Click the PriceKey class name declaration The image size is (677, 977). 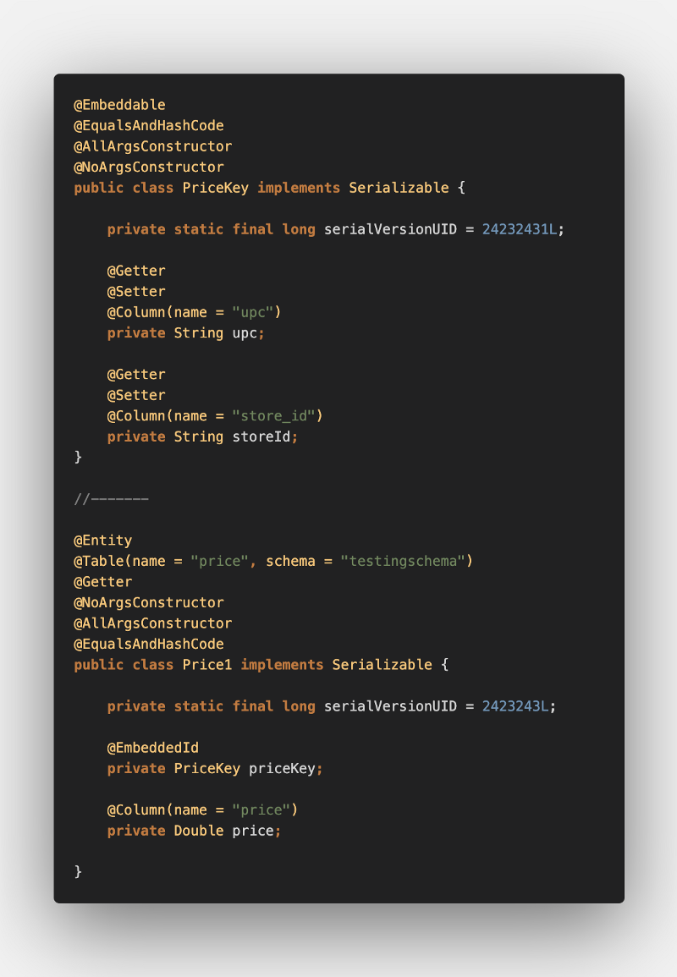(x=215, y=188)
